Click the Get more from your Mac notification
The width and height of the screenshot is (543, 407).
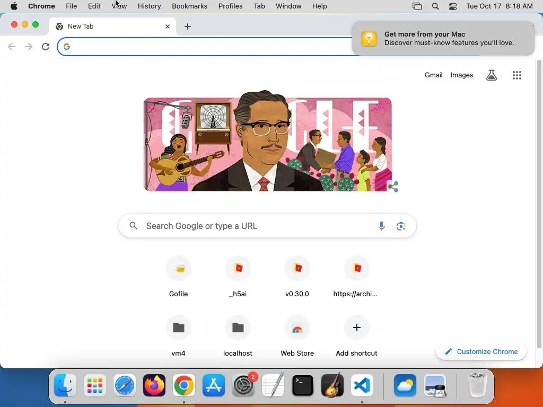443,38
